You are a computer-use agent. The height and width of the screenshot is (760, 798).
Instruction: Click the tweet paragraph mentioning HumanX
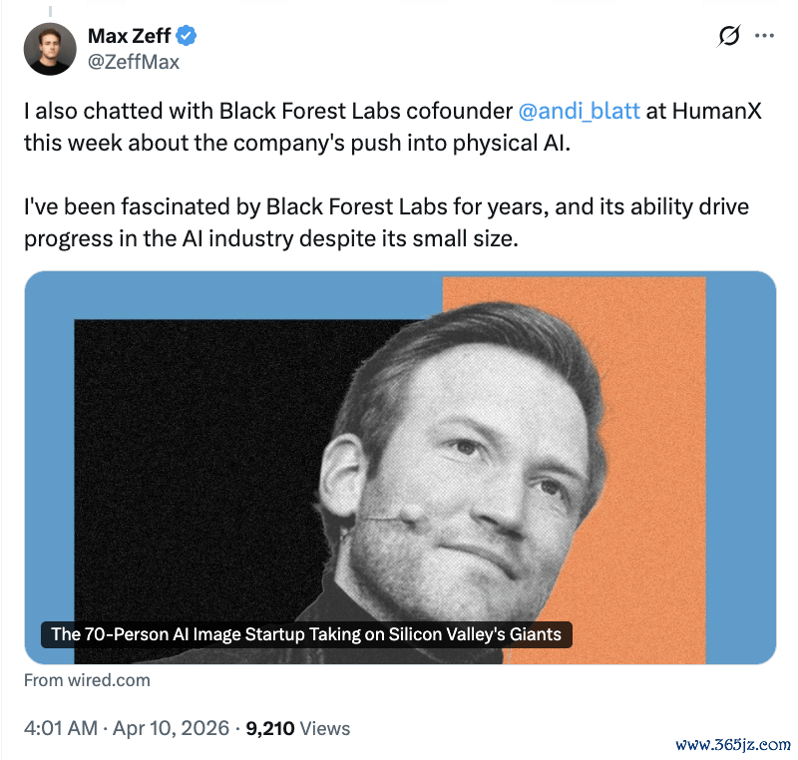393,127
